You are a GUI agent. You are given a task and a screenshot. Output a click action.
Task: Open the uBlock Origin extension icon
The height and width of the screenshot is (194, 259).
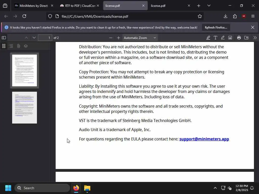(244, 16)
